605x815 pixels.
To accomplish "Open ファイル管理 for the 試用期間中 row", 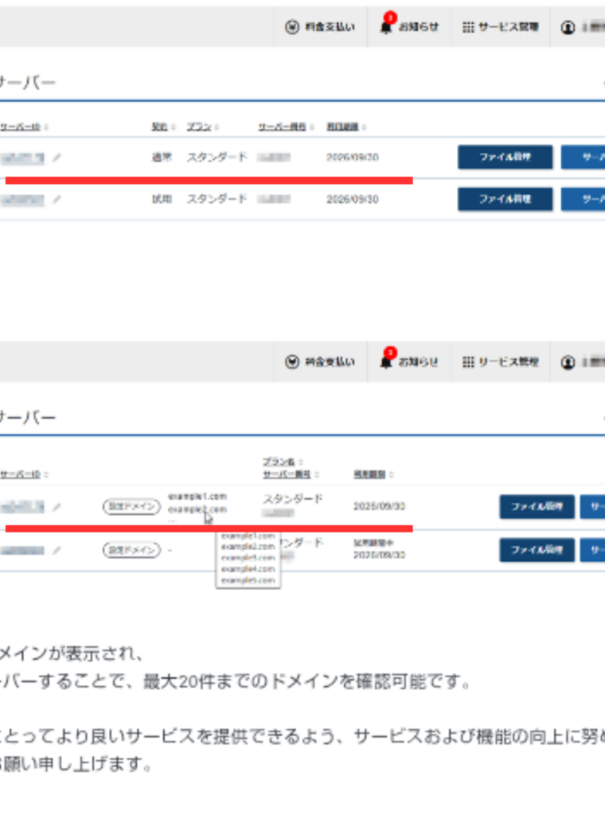I will tap(537, 550).
